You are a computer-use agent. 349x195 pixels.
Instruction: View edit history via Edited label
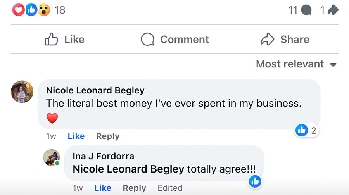170,188
